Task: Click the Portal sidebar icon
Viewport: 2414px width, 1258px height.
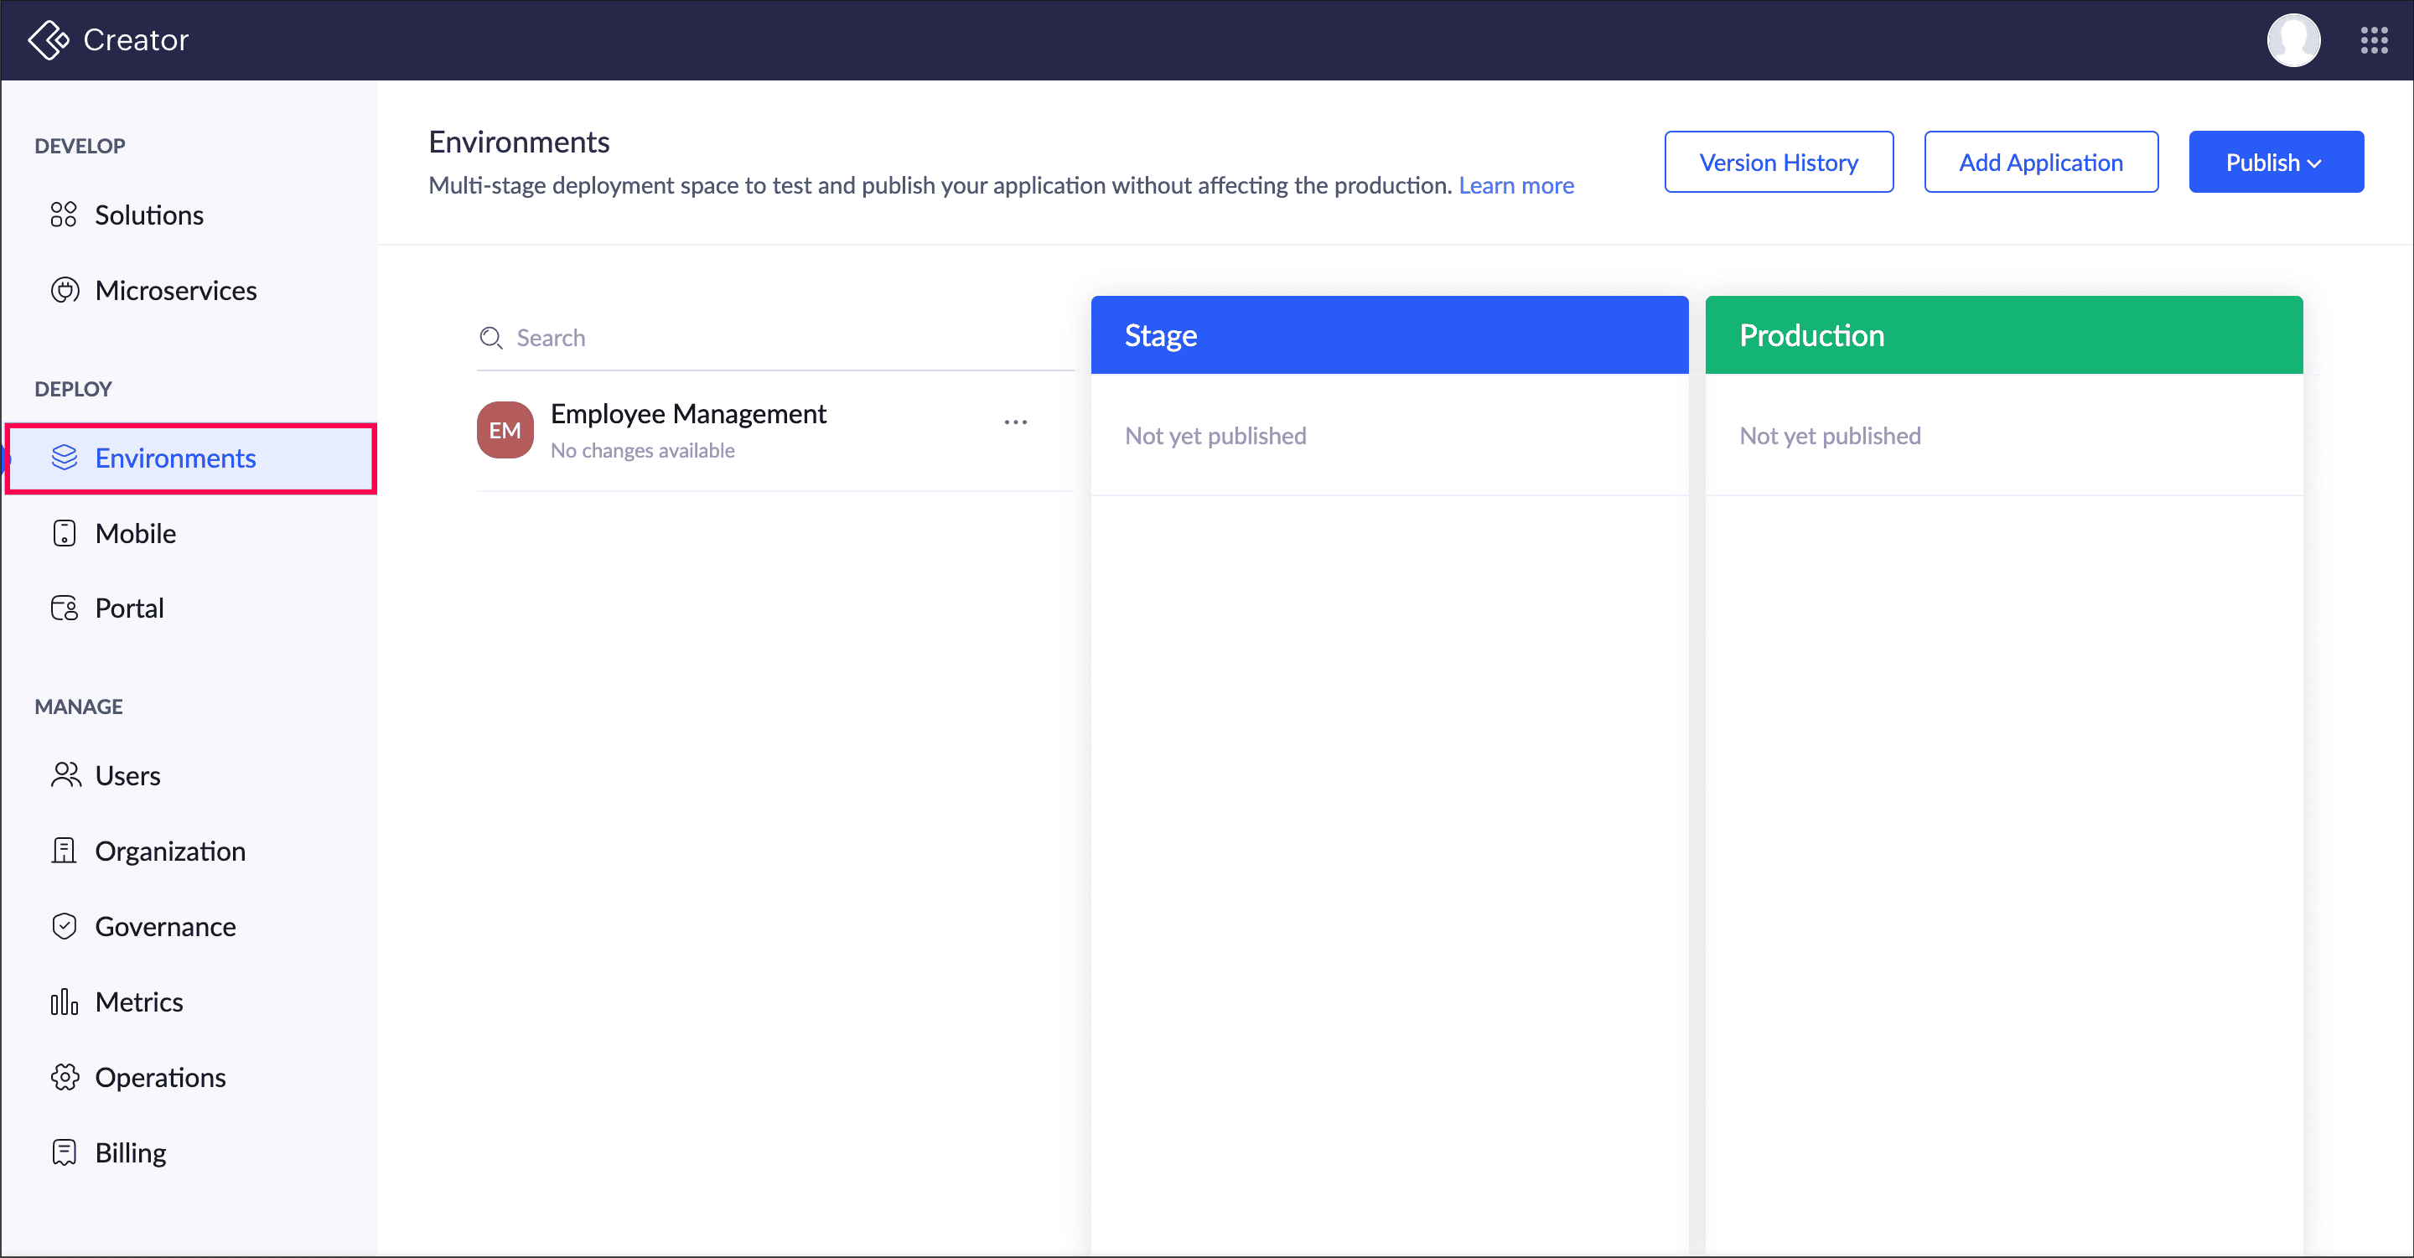Action: [x=64, y=608]
